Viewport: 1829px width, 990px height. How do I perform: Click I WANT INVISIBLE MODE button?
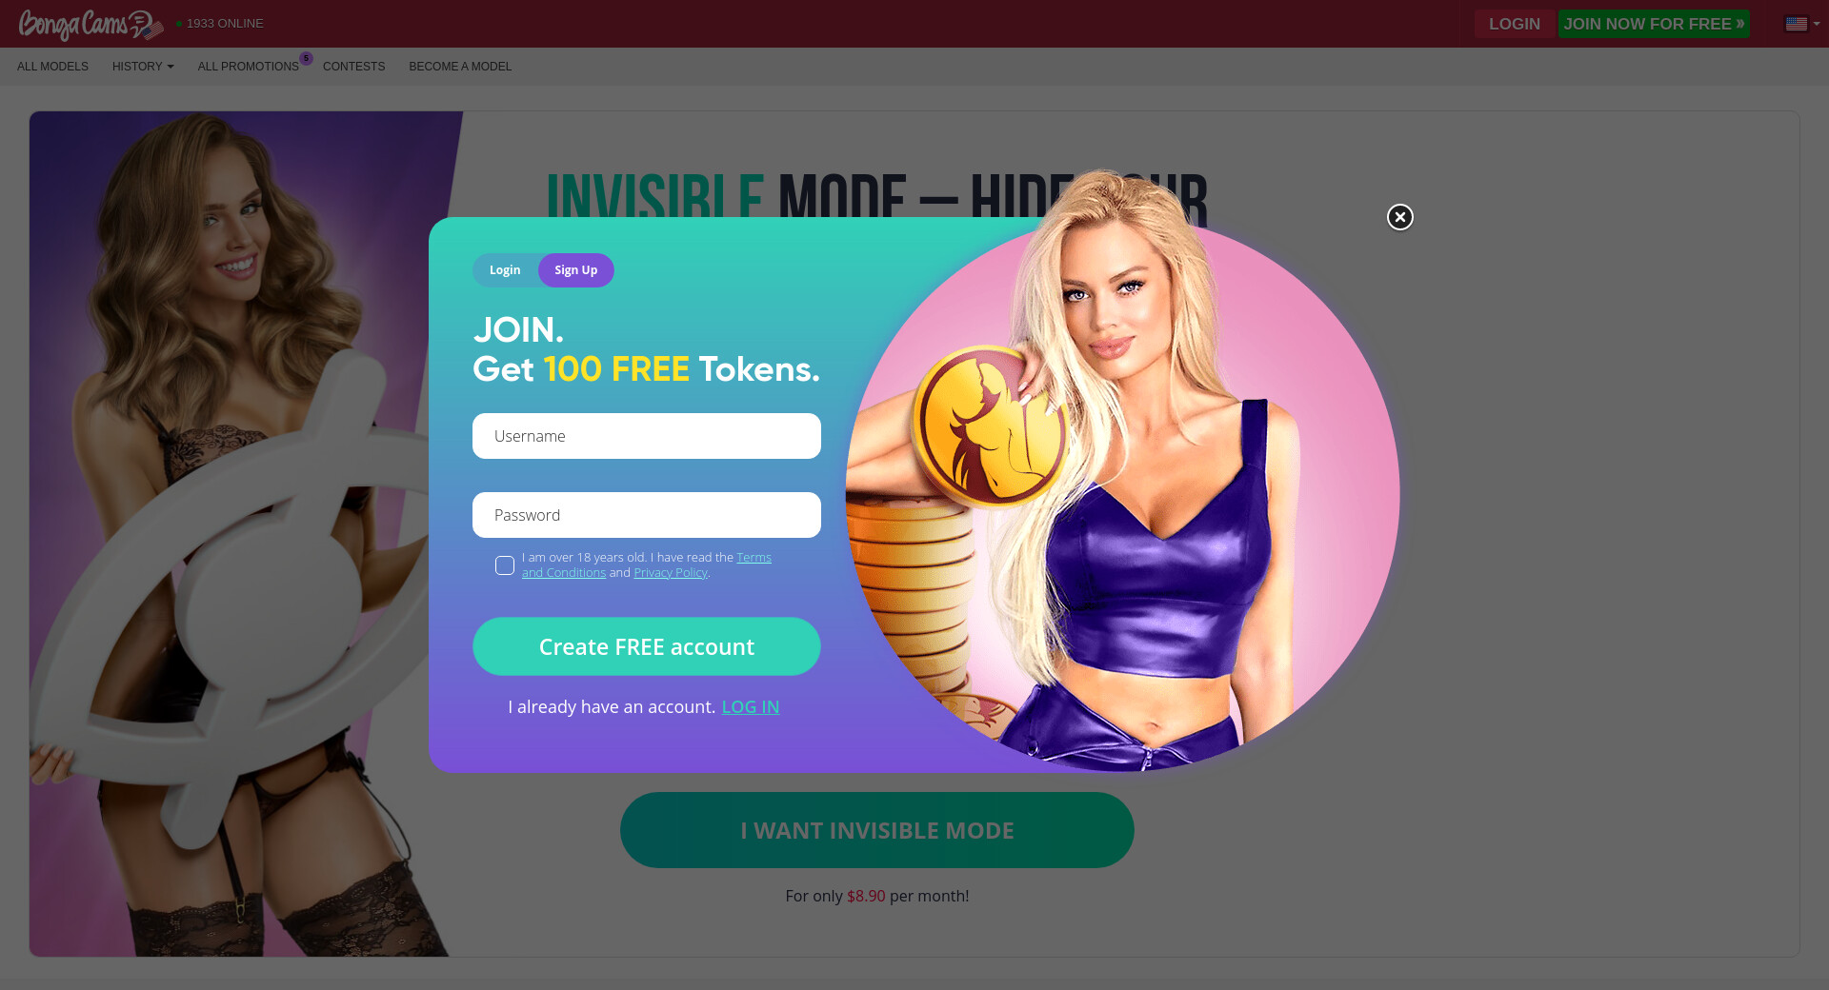click(877, 830)
